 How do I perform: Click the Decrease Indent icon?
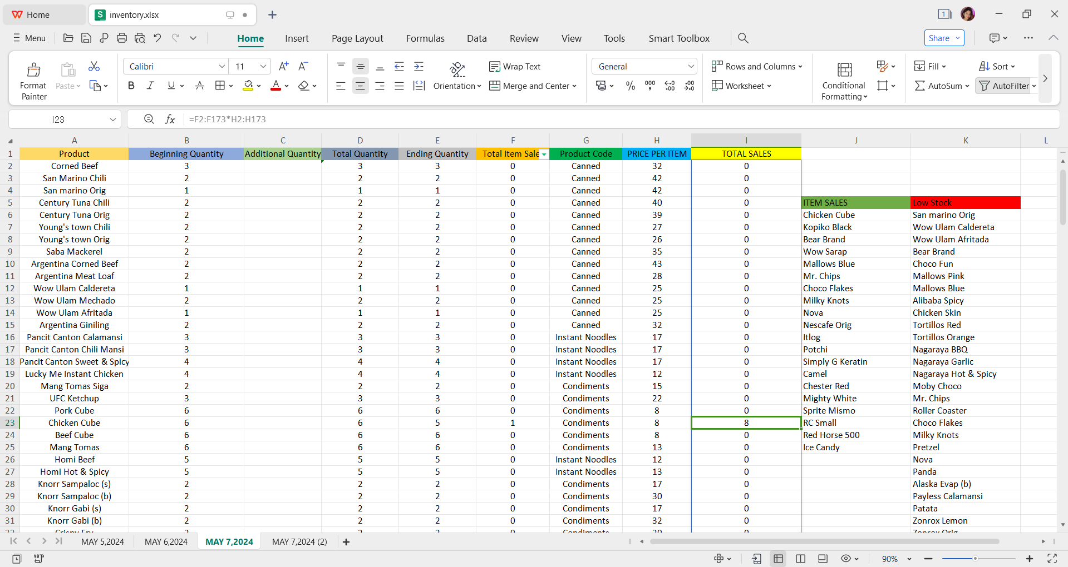click(x=400, y=66)
